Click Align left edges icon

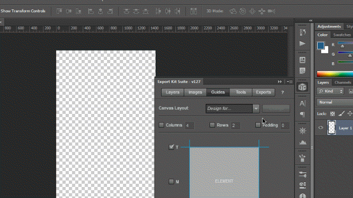pyautogui.click(x=90, y=11)
